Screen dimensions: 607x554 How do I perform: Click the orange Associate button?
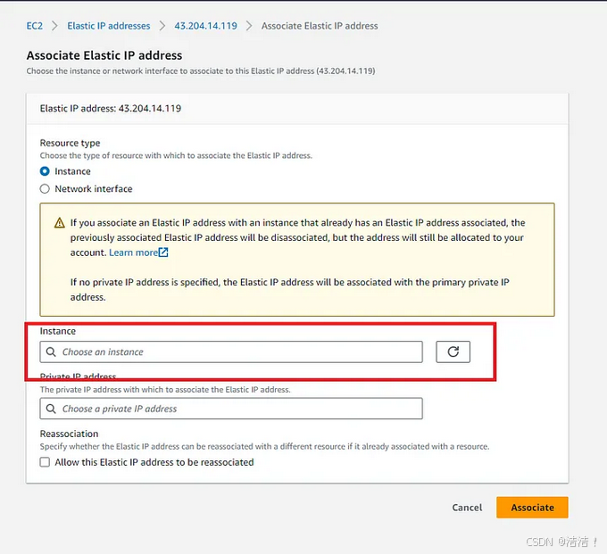pyautogui.click(x=532, y=508)
